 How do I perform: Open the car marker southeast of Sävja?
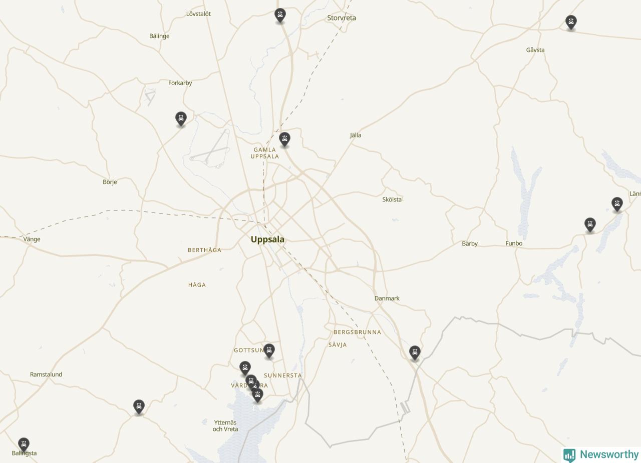point(414,352)
